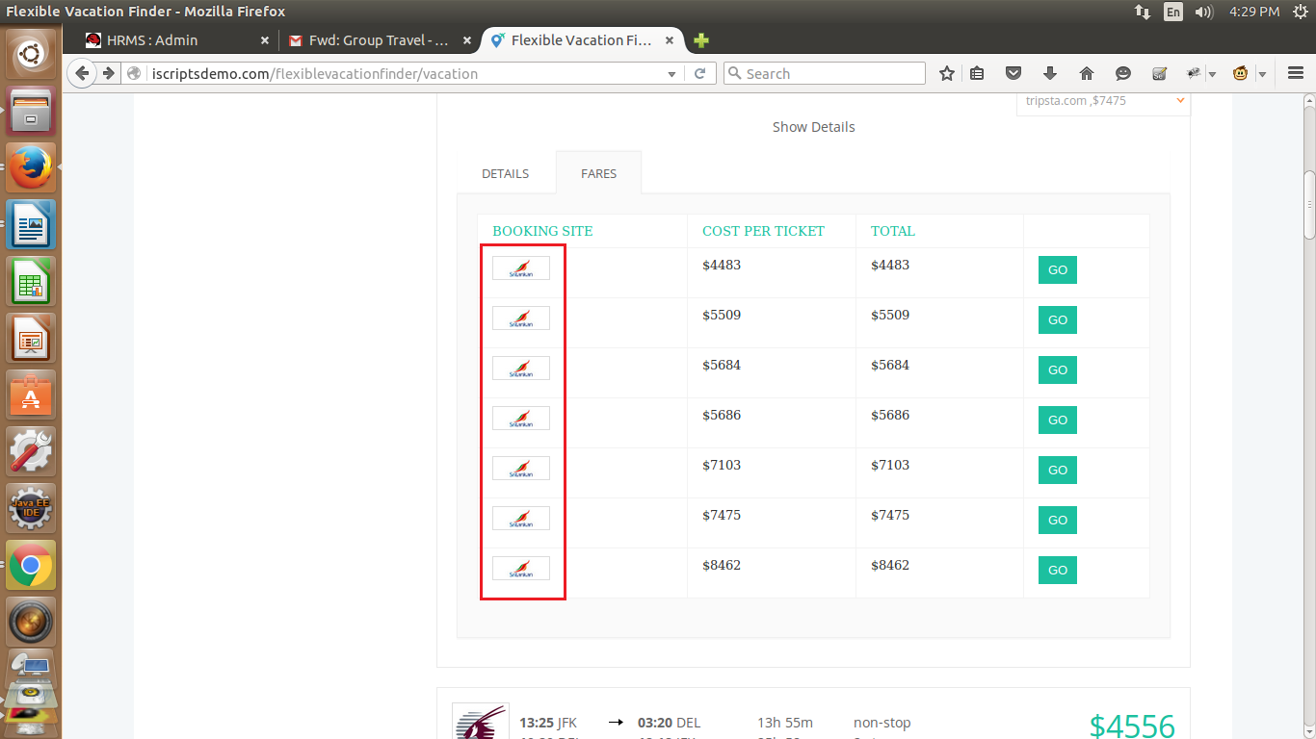Open the URL bar history dropdown
1316x739 pixels.
coord(672,74)
